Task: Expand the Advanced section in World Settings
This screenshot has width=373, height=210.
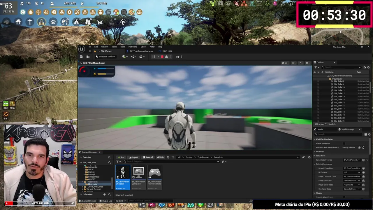Action: tap(314, 152)
